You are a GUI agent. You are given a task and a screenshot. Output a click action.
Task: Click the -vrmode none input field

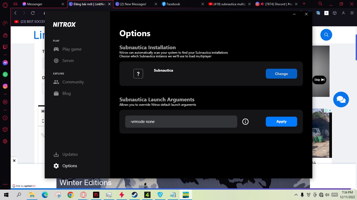(x=181, y=121)
